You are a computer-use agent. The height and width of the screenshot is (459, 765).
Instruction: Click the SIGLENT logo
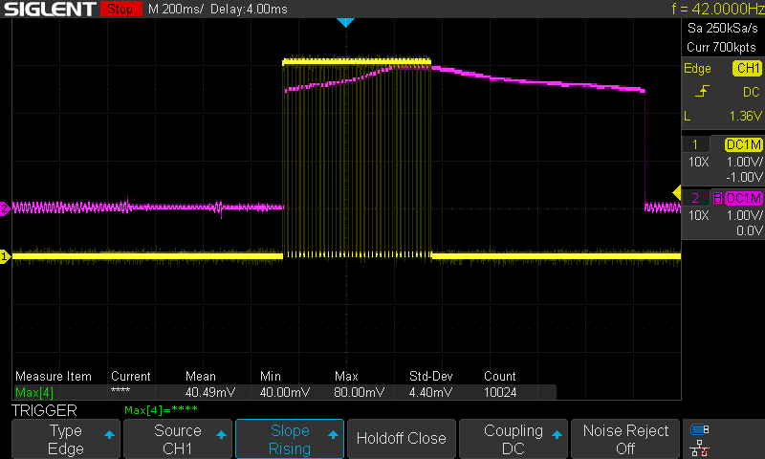[x=51, y=9]
